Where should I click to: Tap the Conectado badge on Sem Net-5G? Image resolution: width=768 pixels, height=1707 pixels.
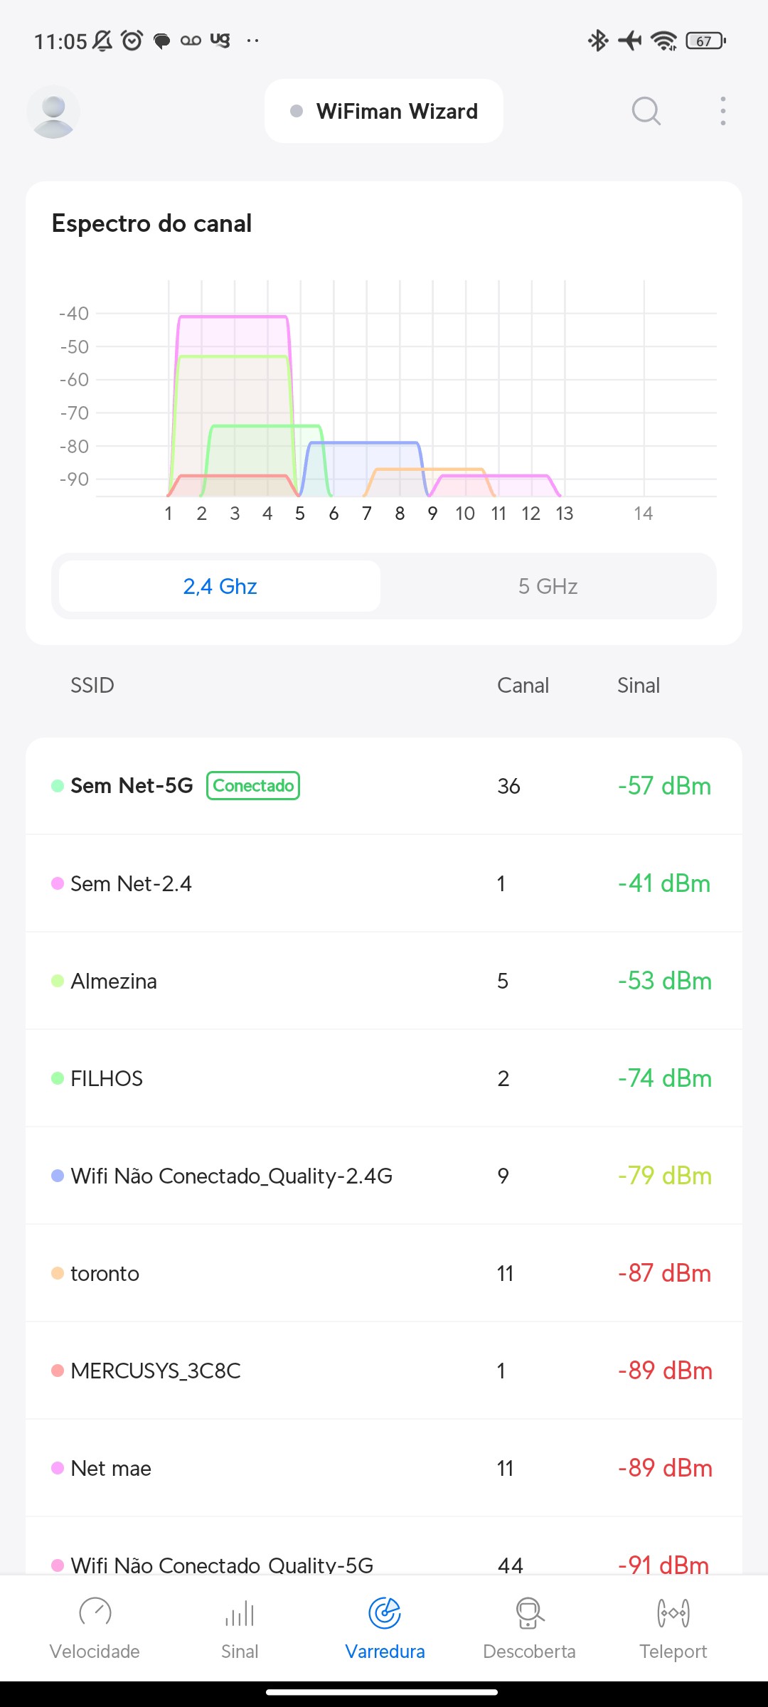tap(253, 786)
